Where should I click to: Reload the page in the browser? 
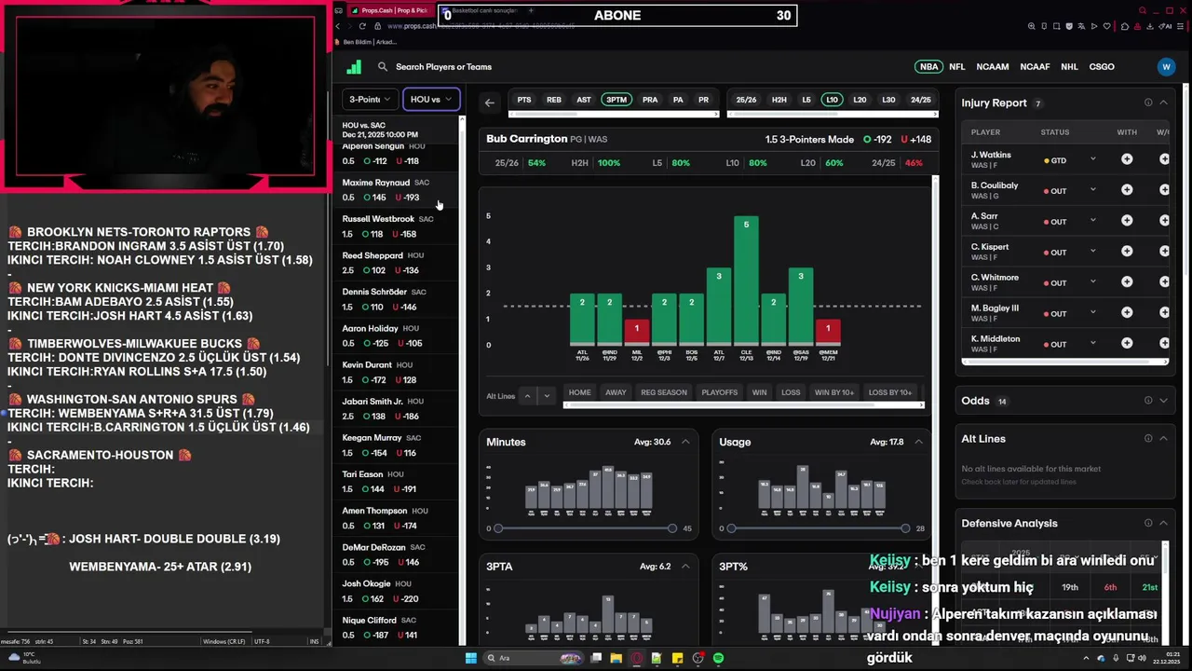point(362,26)
